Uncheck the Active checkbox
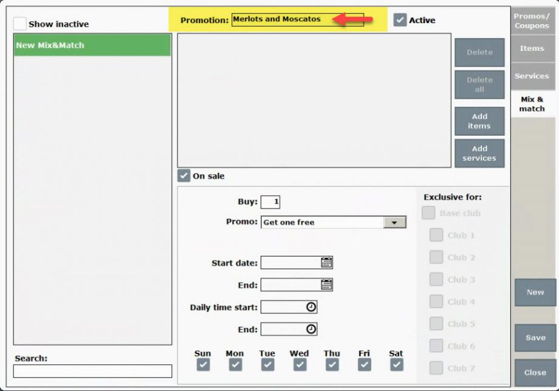Image resolution: width=559 pixels, height=391 pixels. [400, 20]
